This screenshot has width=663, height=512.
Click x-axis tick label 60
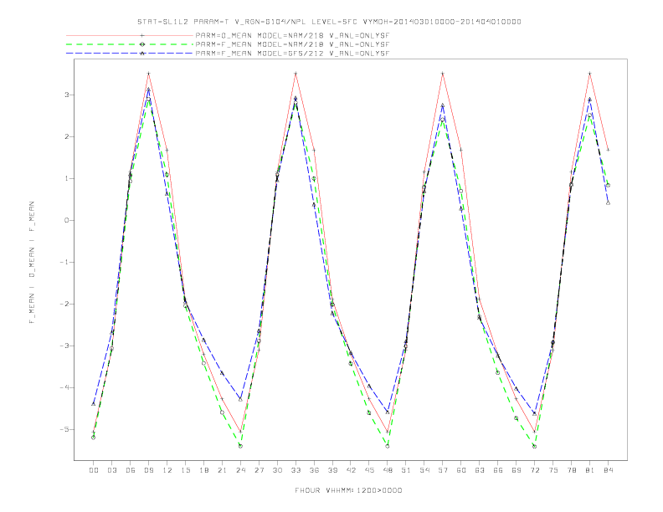coord(461,470)
